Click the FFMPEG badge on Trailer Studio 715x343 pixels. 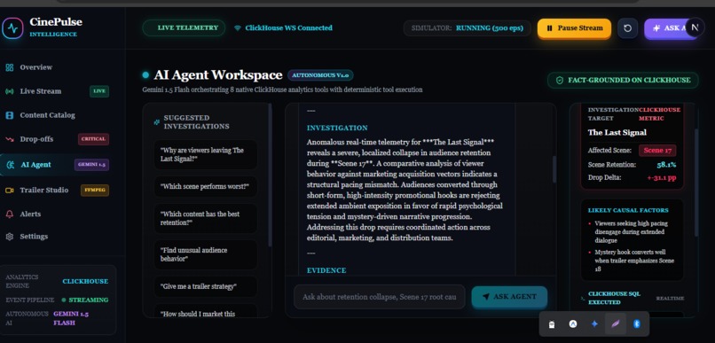click(95, 191)
